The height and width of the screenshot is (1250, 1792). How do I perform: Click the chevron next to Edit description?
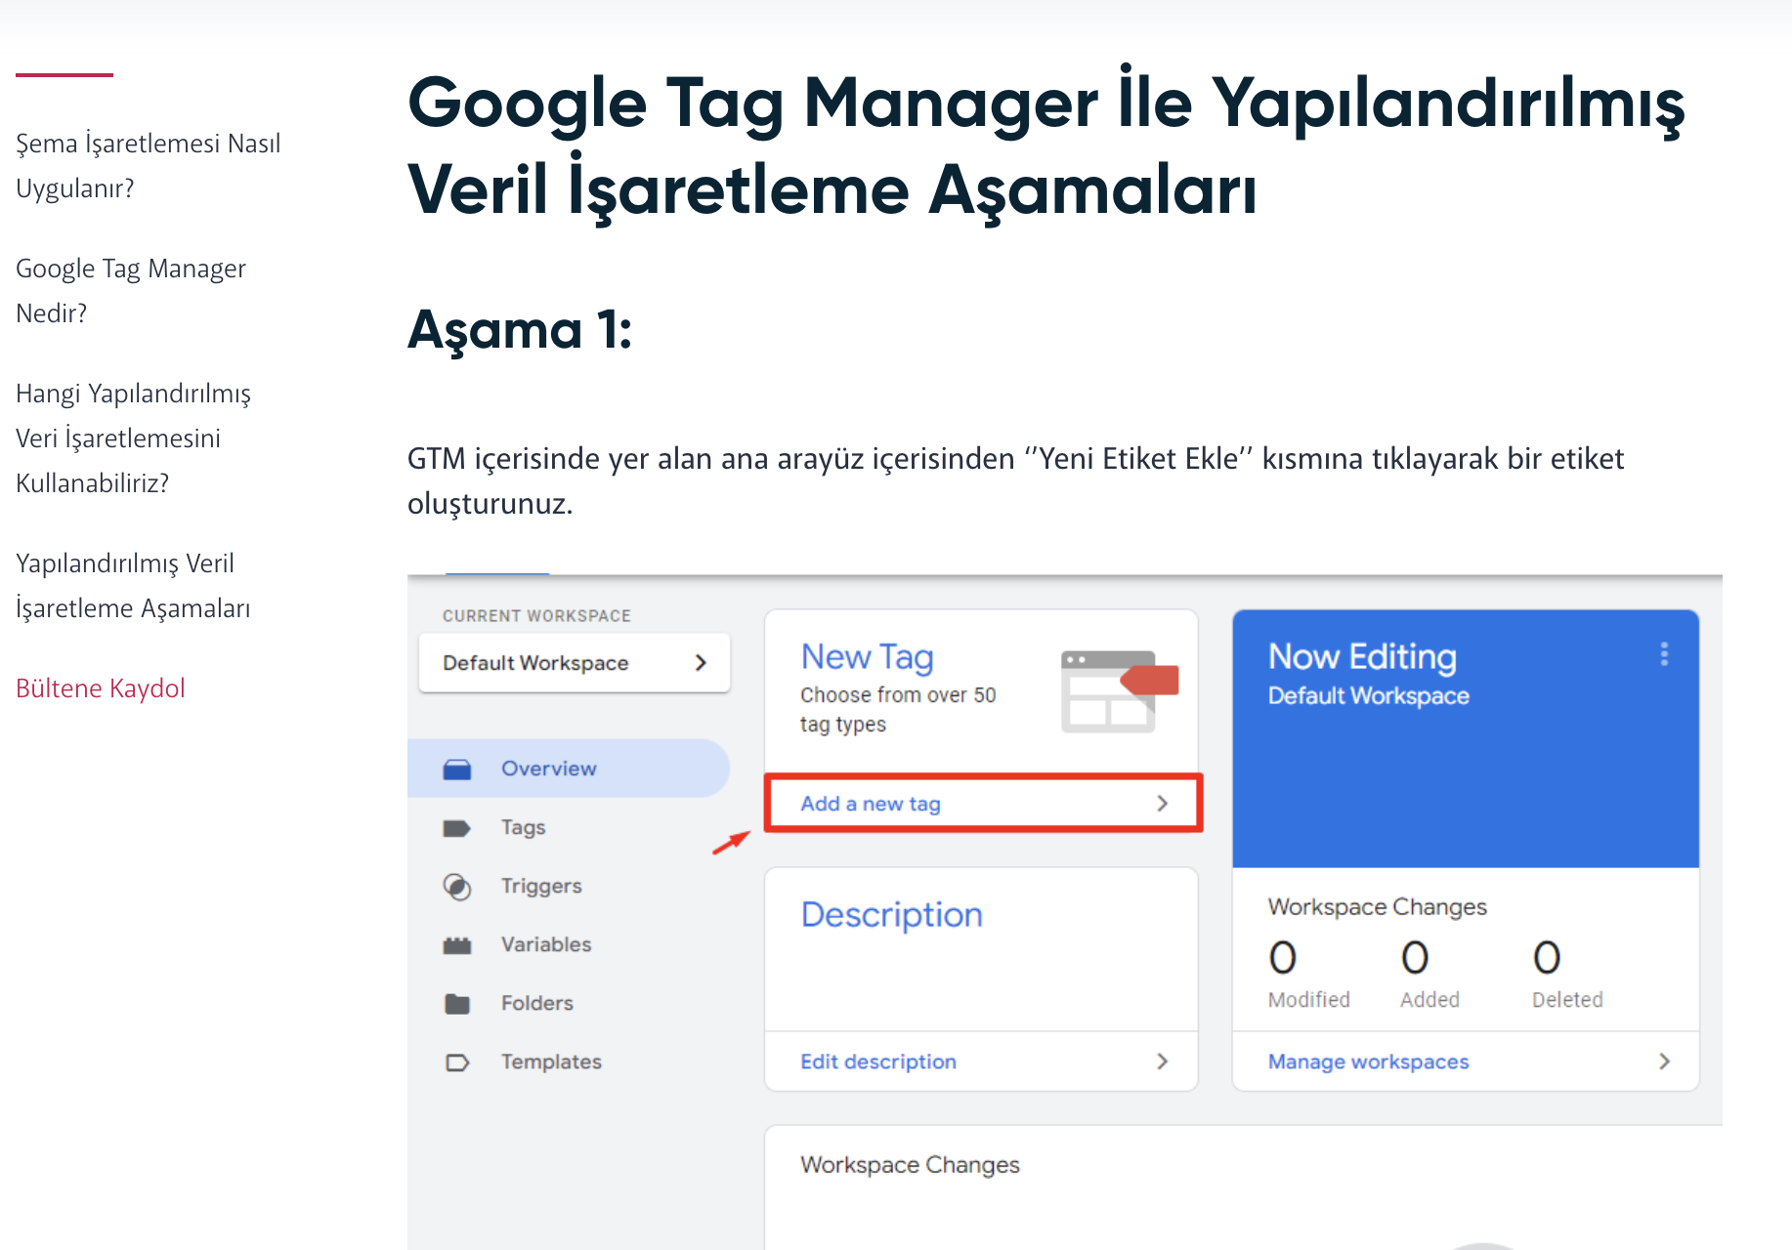[1162, 1061]
